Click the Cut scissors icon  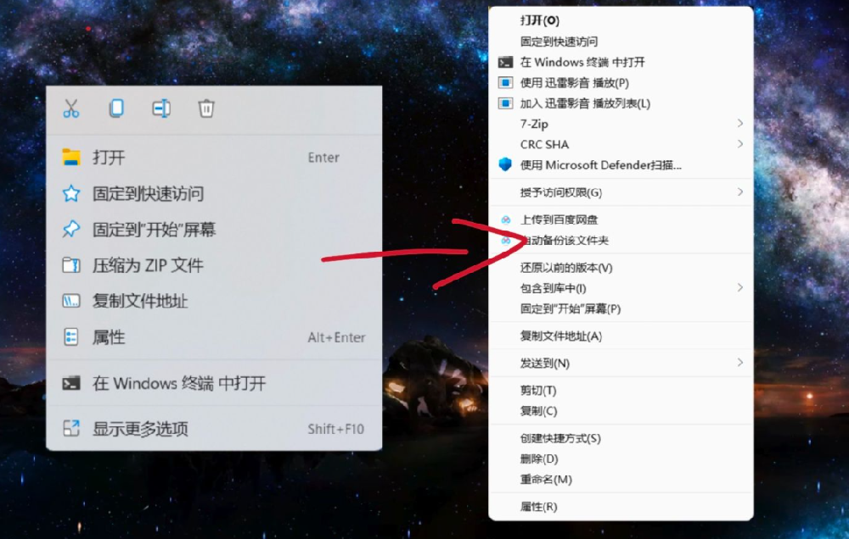pos(71,108)
